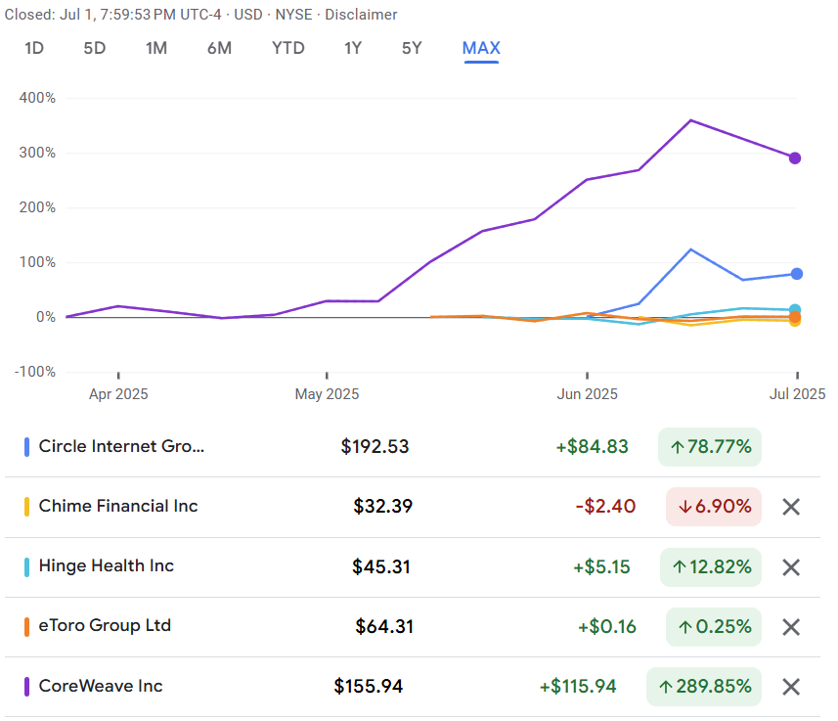Remove Hinge Health Inc from comparison
Viewport: 838px width, 721px height.
coord(791,567)
